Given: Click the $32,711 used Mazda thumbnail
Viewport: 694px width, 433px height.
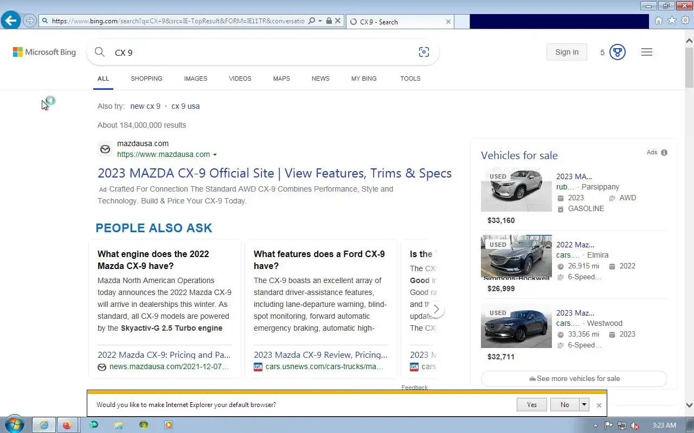Looking at the screenshot, I should pos(516,325).
